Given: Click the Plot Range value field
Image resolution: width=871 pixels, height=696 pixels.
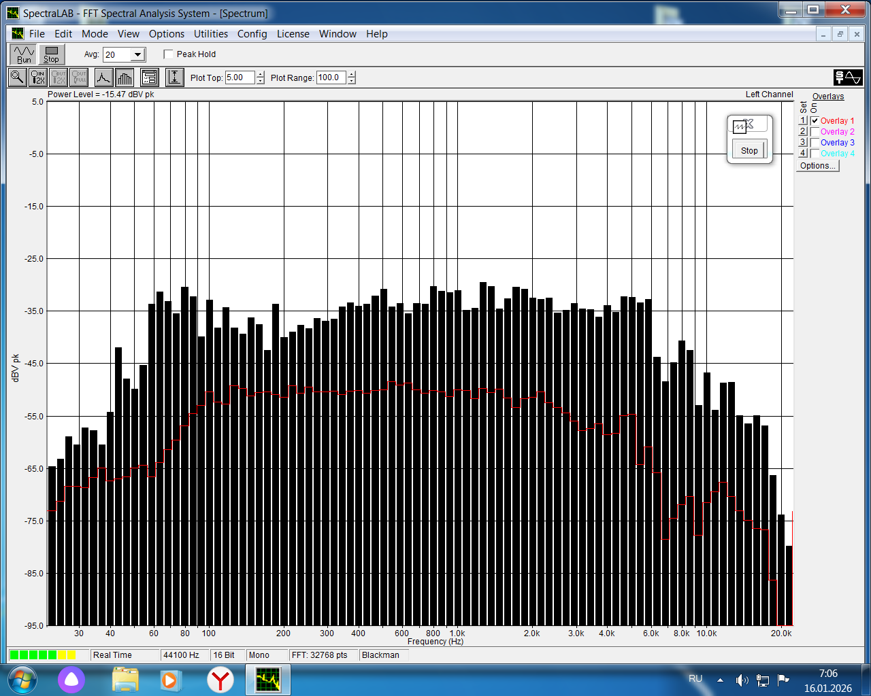Looking at the screenshot, I should [331, 77].
